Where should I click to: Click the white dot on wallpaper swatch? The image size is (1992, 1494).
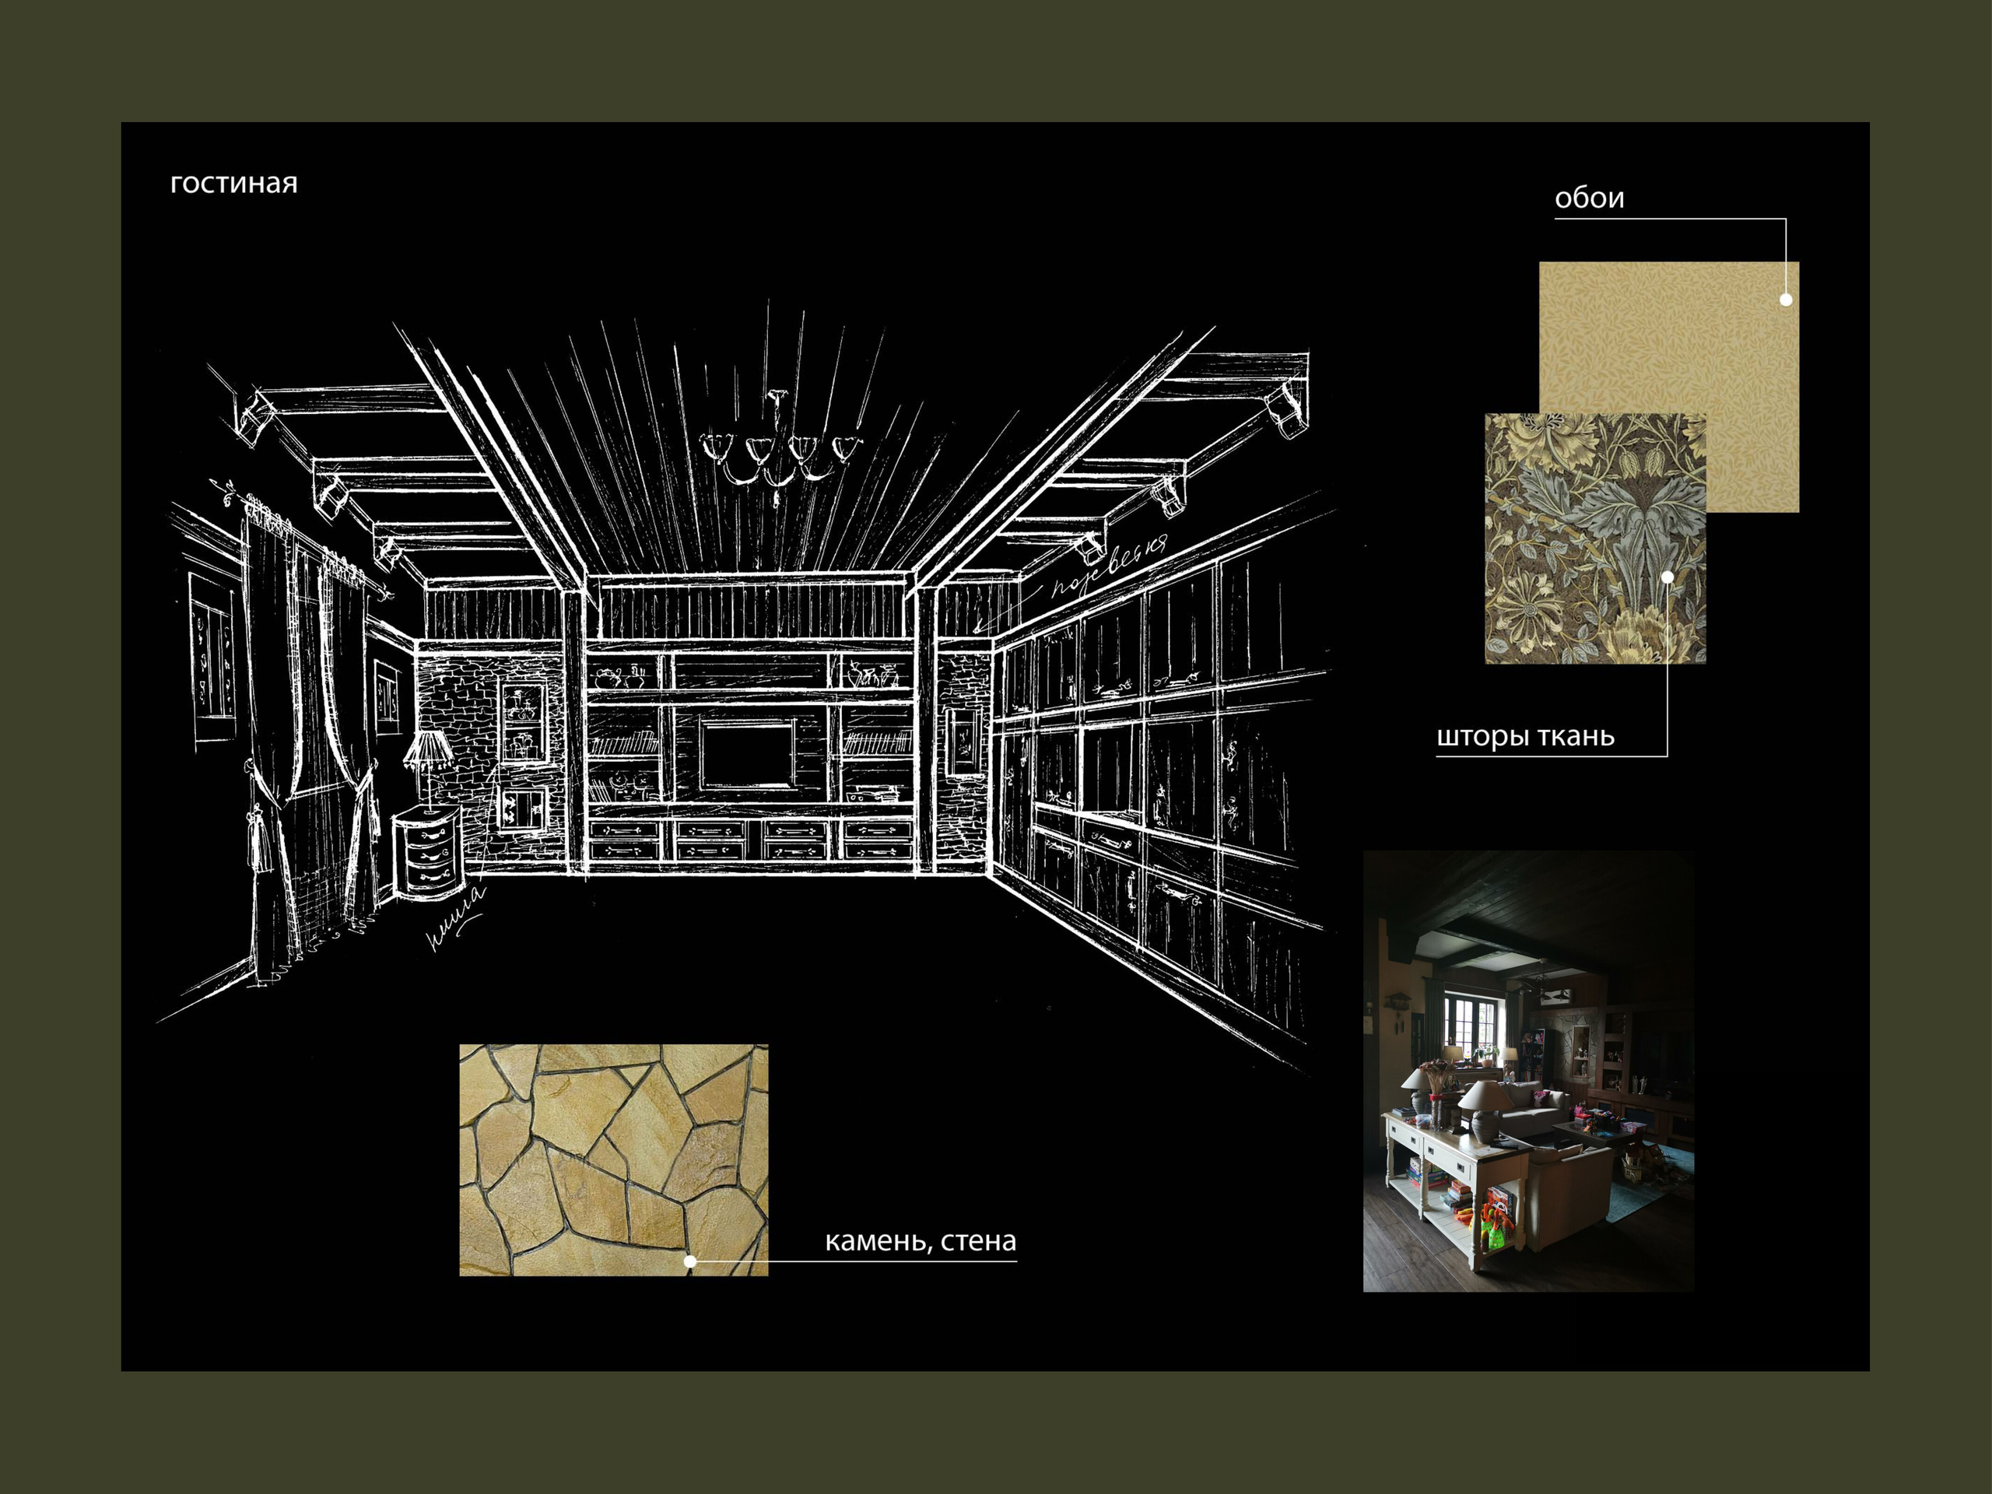[x=1786, y=300]
